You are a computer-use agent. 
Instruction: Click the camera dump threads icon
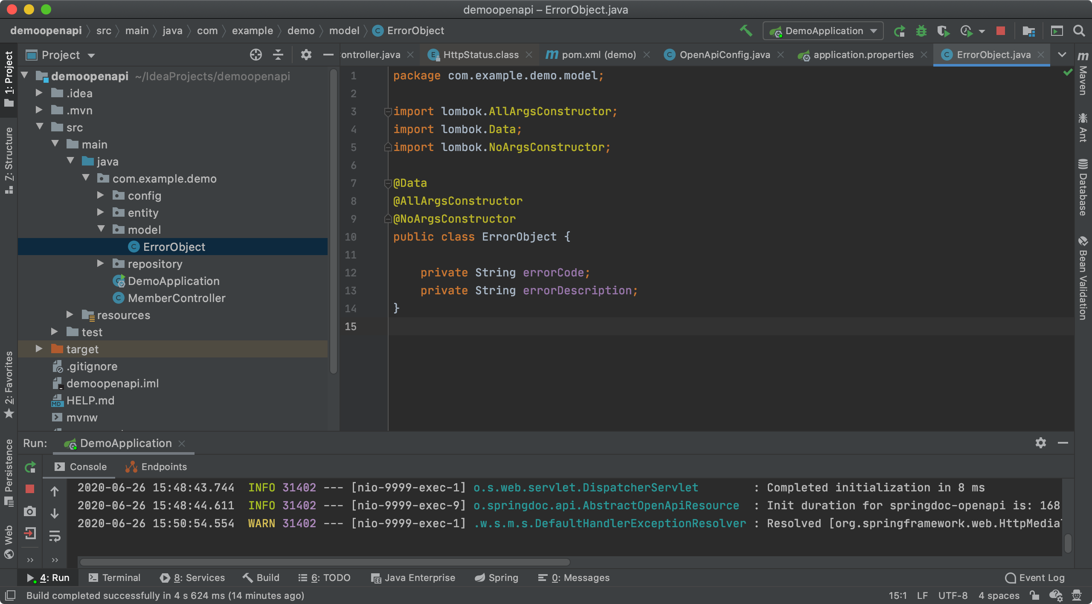click(x=30, y=511)
